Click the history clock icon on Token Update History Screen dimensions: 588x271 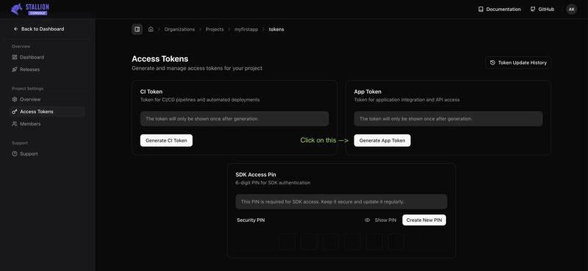[x=492, y=62]
